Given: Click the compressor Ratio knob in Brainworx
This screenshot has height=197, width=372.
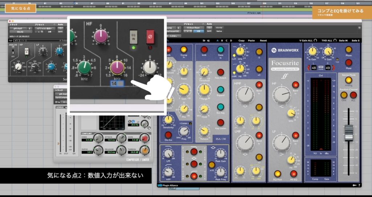Looking at the screenshot, I should point(184,71).
